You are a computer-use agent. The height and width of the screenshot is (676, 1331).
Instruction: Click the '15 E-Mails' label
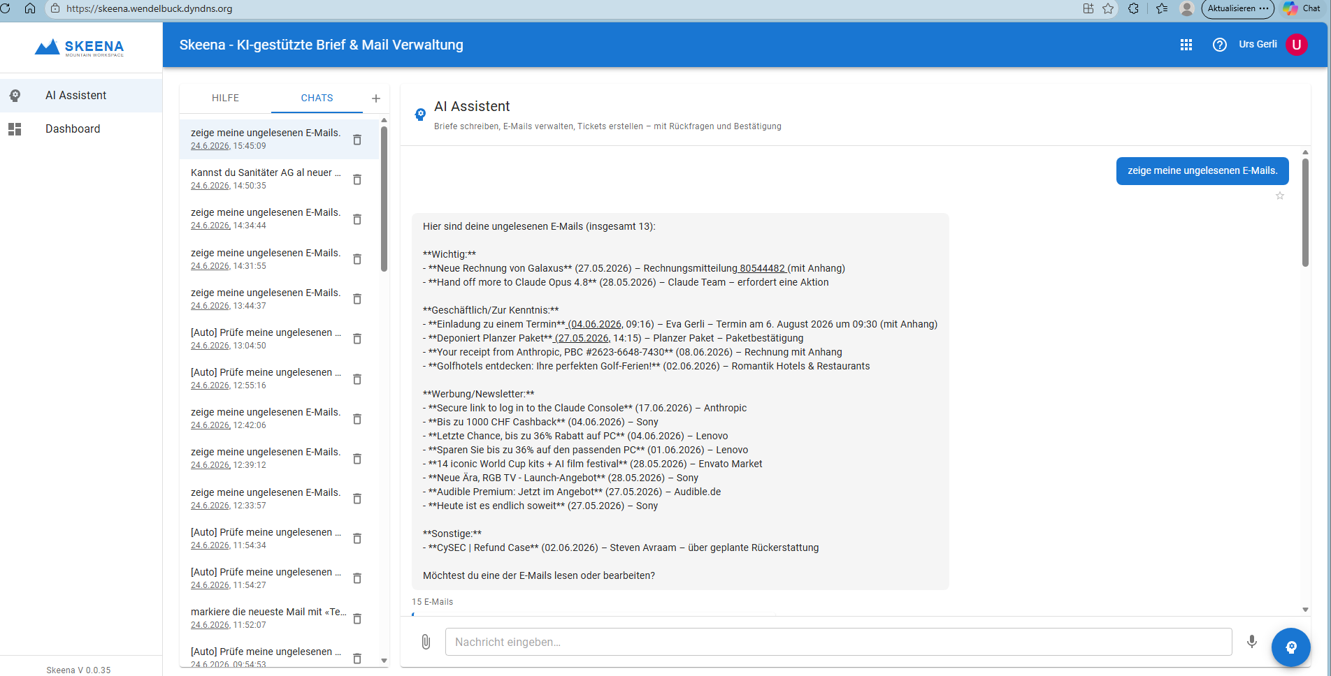(x=433, y=602)
